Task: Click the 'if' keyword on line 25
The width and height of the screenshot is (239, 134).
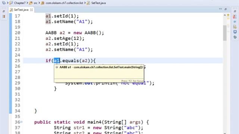Action: click(48, 61)
